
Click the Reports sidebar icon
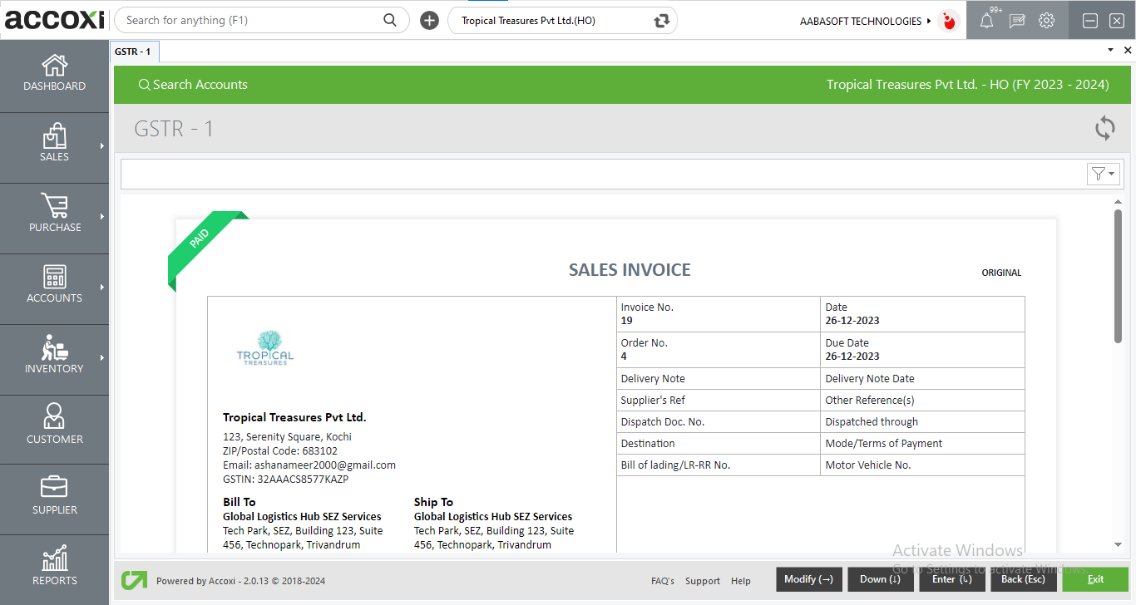coord(54,567)
